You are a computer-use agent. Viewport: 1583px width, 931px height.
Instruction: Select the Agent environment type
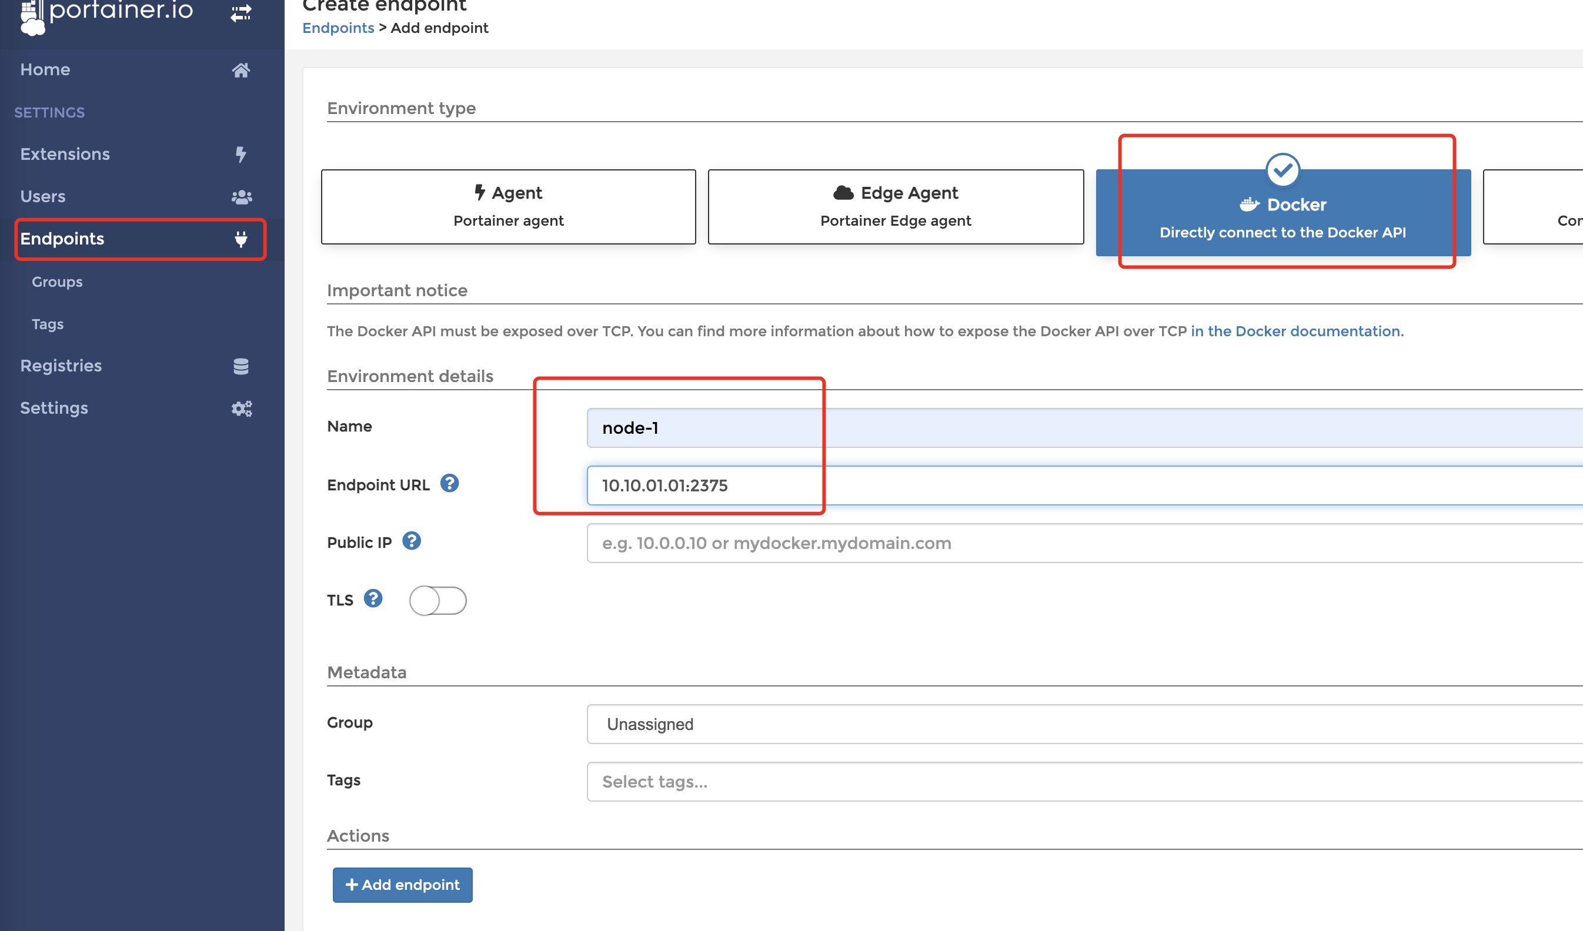pyautogui.click(x=508, y=206)
